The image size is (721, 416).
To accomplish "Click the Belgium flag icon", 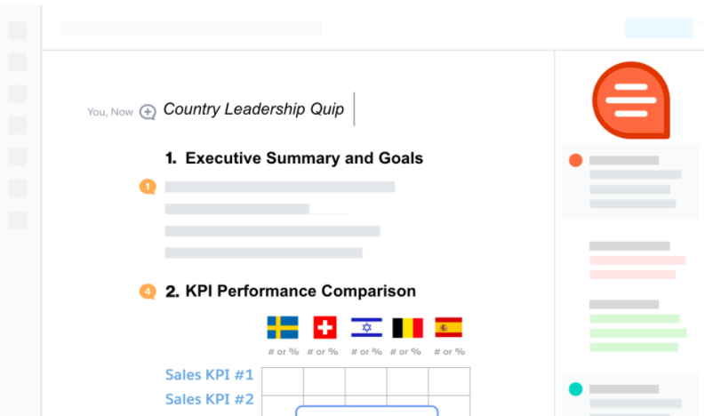I will [x=407, y=328].
